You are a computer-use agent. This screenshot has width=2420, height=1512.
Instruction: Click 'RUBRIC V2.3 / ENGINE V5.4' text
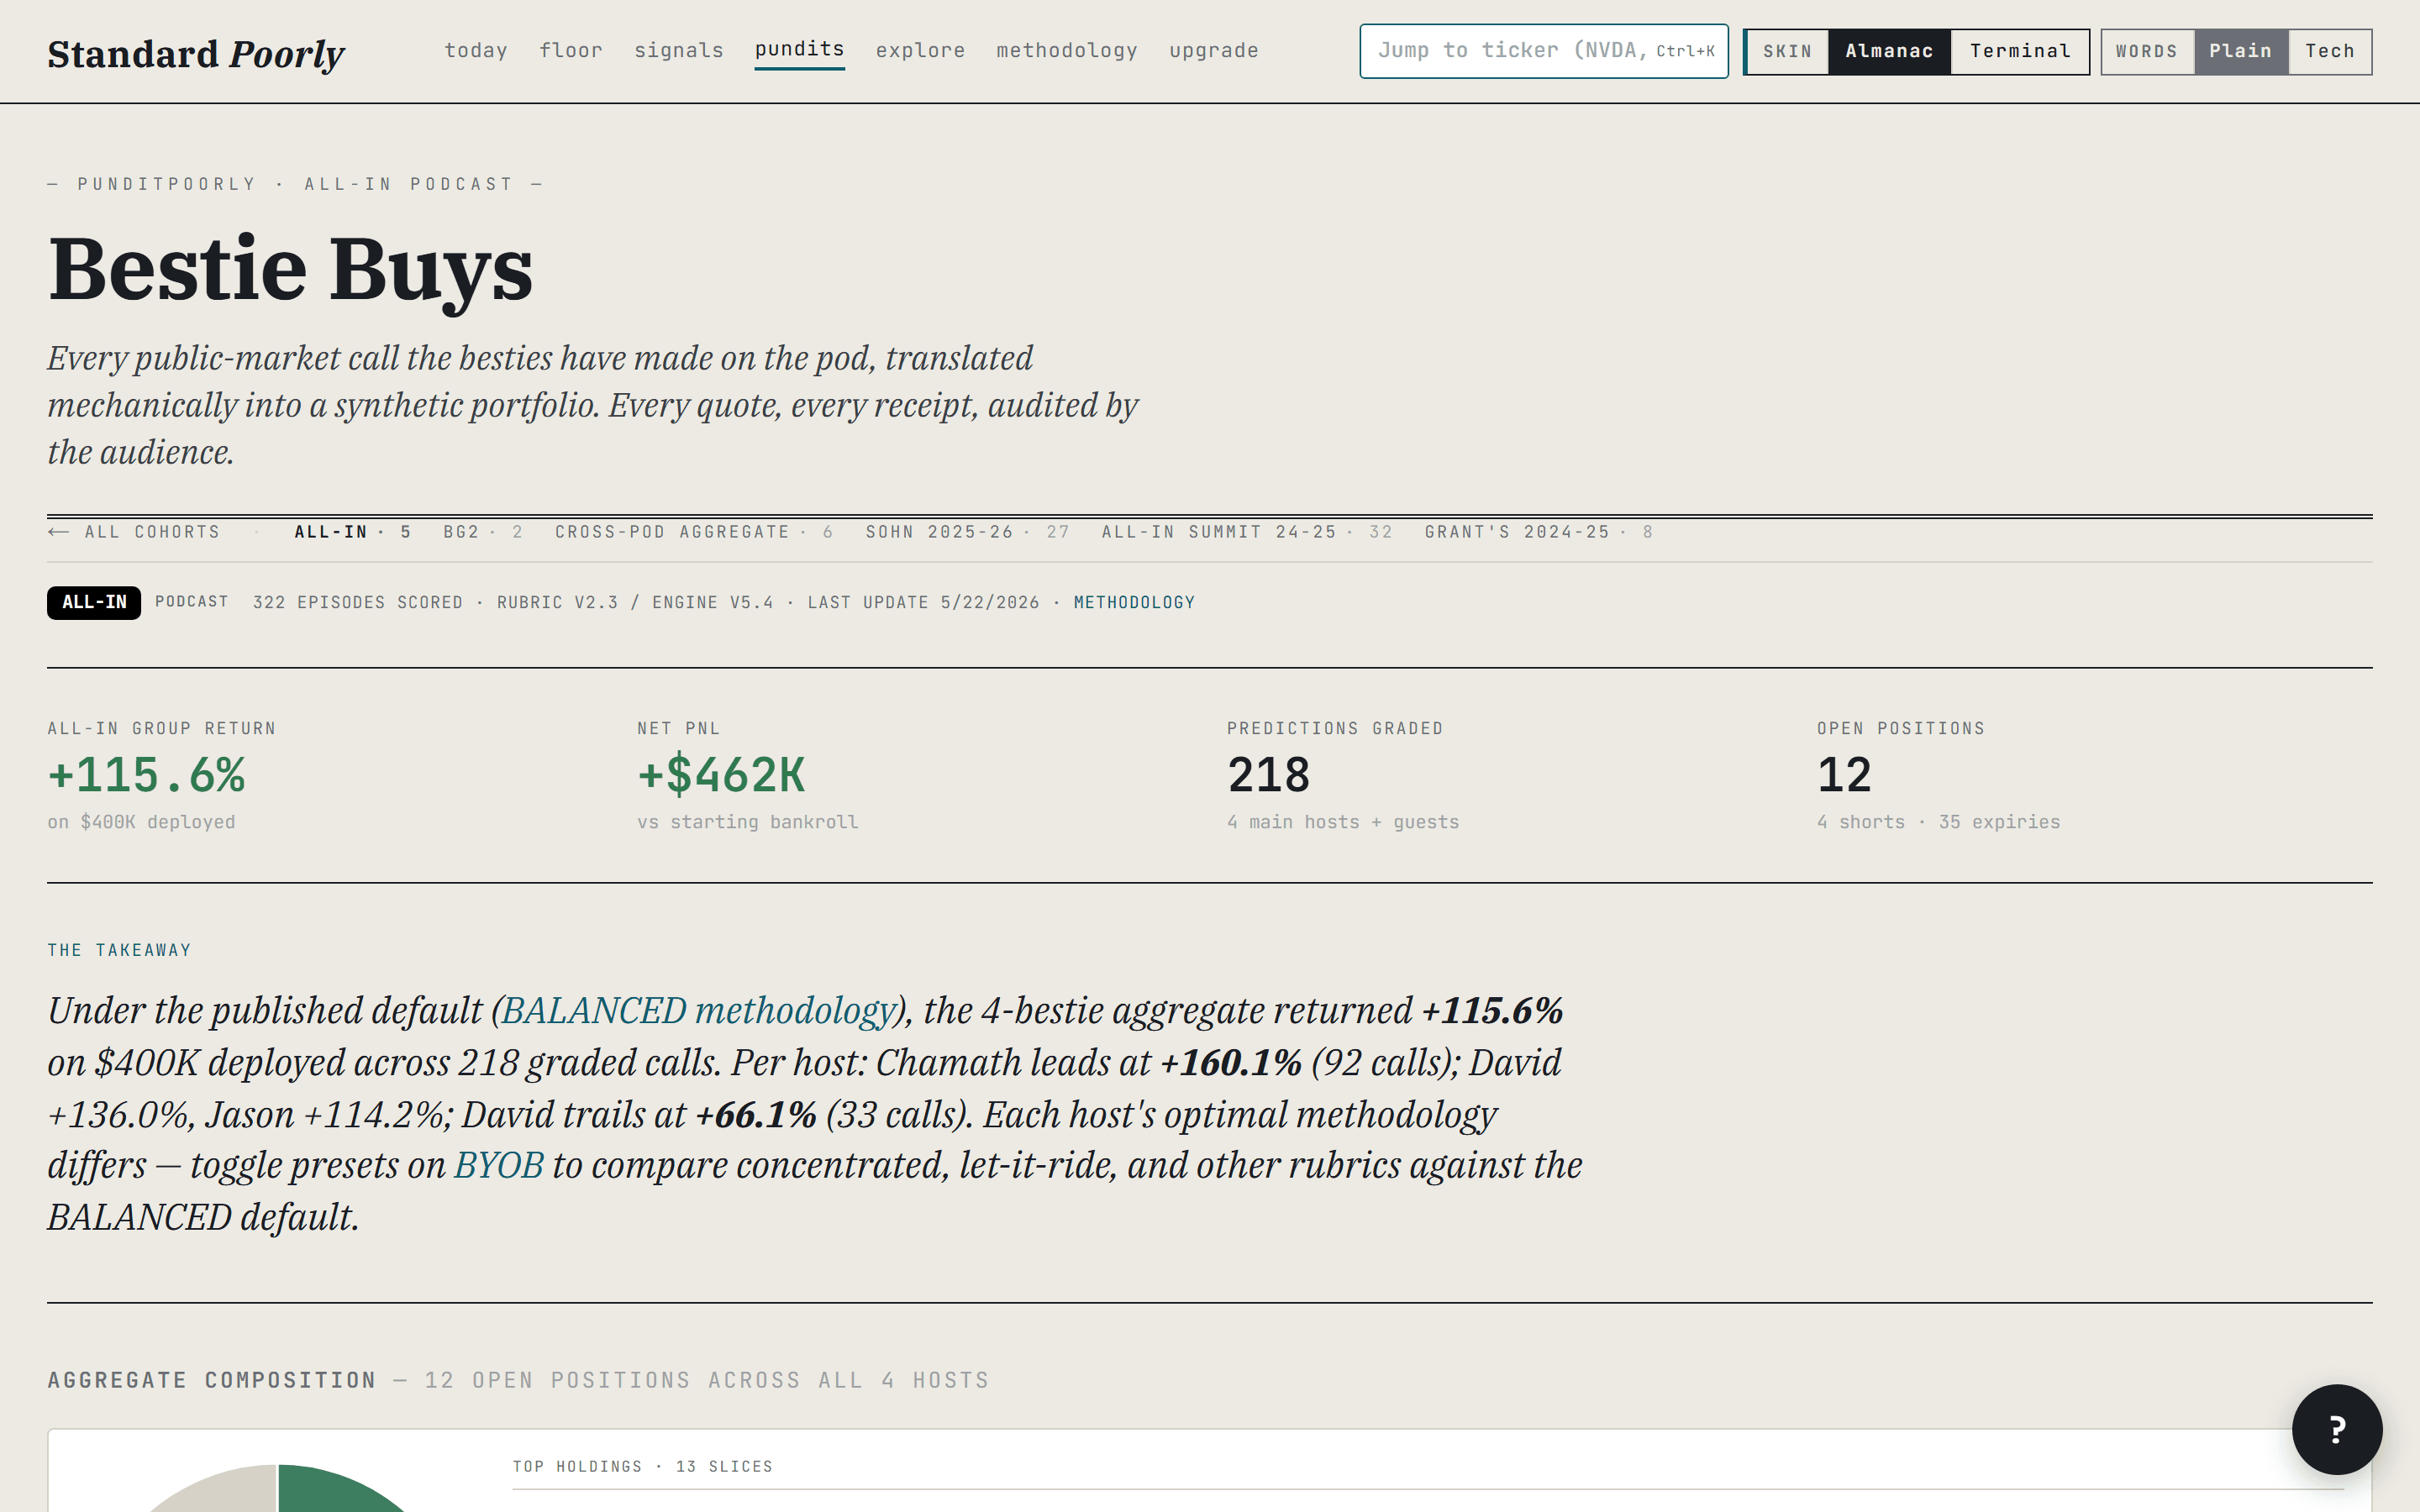click(x=635, y=602)
